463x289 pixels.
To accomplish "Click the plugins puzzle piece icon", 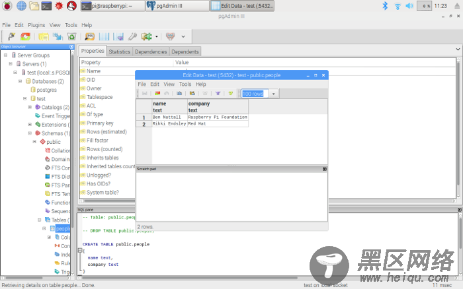I will click(x=146, y=36).
